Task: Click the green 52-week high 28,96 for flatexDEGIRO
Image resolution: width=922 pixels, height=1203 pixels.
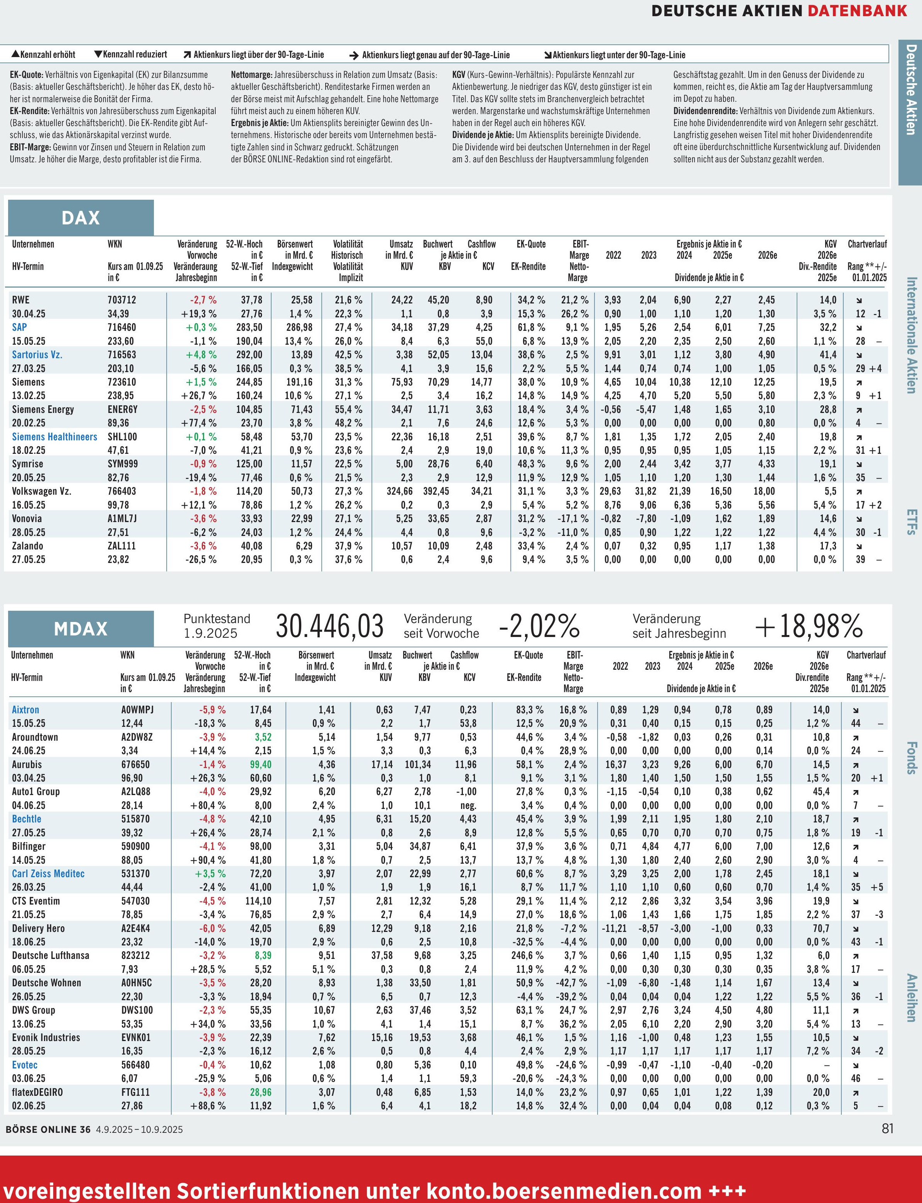Action: [x=261, y=1092]
